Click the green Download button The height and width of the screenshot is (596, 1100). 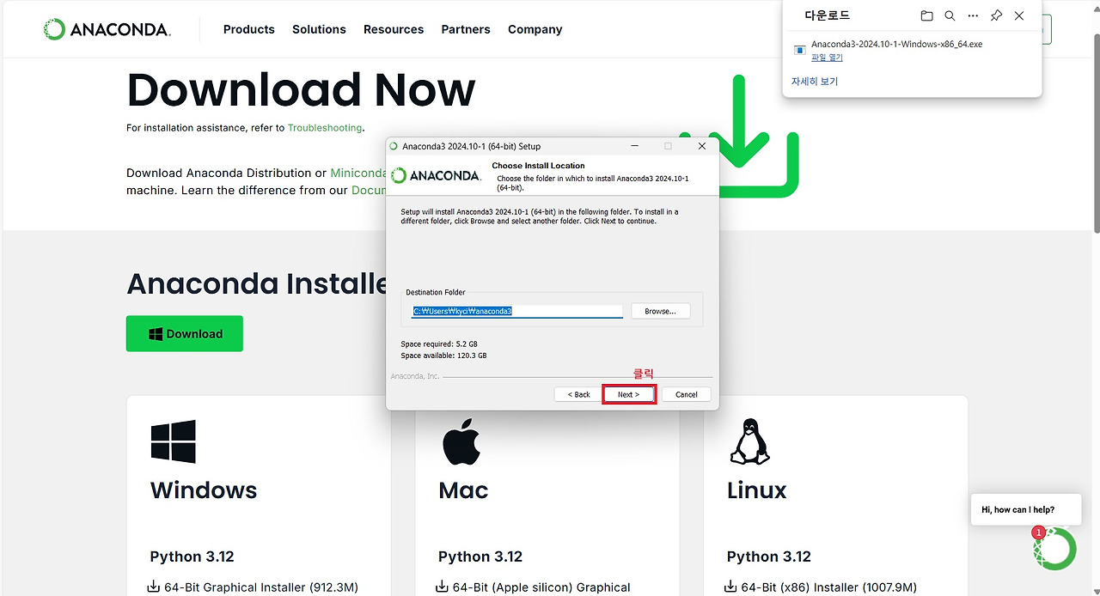coord(185,334)
